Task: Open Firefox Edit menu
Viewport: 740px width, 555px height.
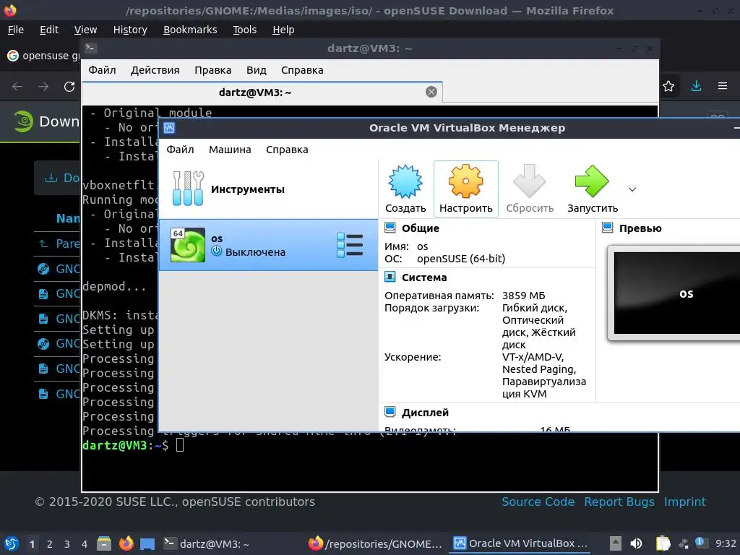Action: tap(49, 30)
